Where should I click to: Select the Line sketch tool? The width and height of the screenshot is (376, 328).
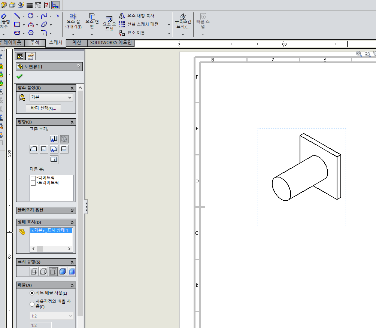tap(17, 16)
